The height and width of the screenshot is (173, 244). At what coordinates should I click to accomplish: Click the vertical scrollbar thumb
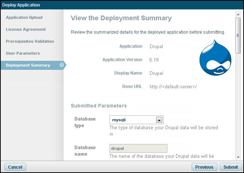point(238,35)
